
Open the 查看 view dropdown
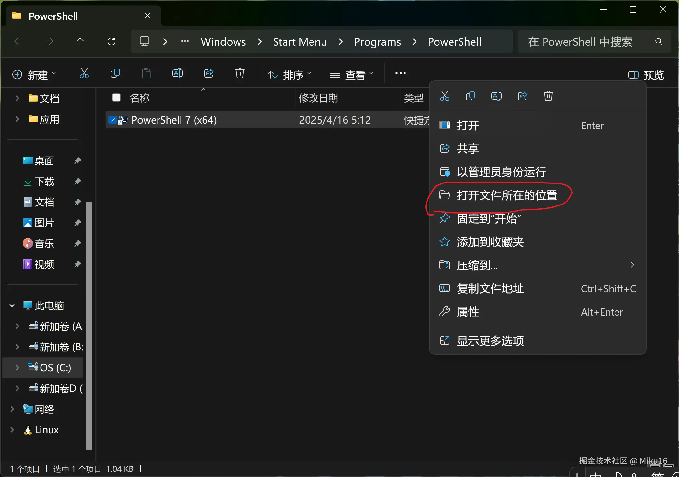[x=352, y=75]
